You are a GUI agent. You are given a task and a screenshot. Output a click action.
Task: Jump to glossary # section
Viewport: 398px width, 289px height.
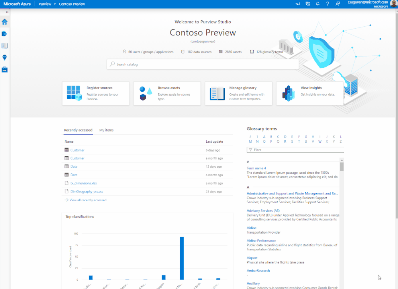(250, 137)
